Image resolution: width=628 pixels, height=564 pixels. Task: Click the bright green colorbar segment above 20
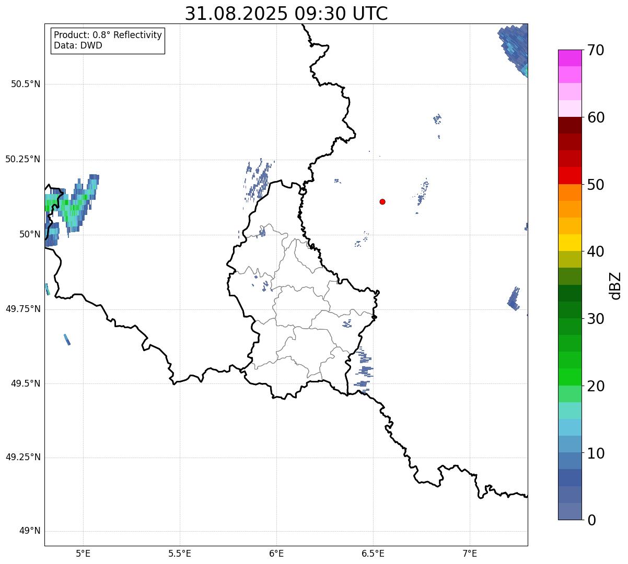click(x=569, y=377)
